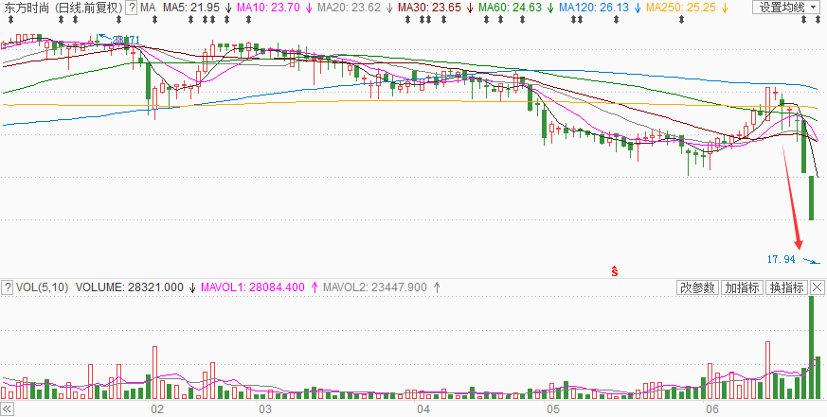Select the MA60: 24.63 label
The height and width of the screenshot is (417, 827).
click(510, 8)
